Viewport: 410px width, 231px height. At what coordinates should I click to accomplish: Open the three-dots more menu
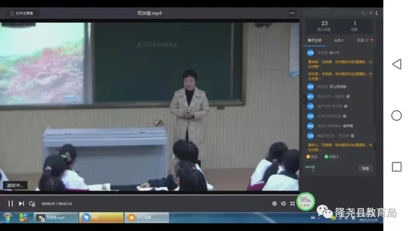pyautogui.click(x=292, y=13)
